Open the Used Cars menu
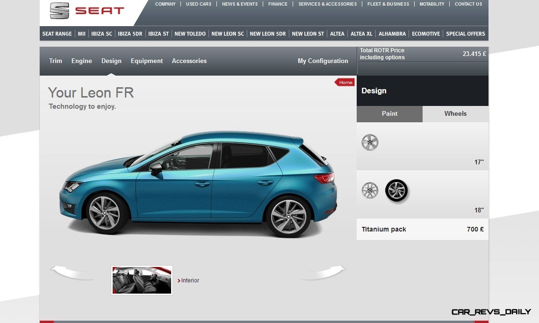Viewport: 539px width, 323px height. pyautogui.click(x=199, y=4)
